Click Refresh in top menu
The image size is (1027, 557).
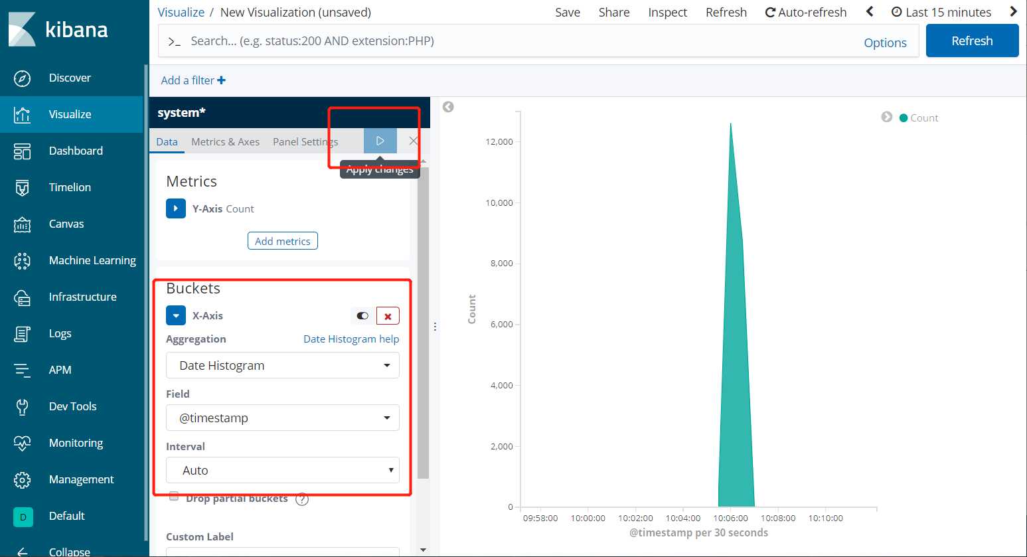pos(726,12)
